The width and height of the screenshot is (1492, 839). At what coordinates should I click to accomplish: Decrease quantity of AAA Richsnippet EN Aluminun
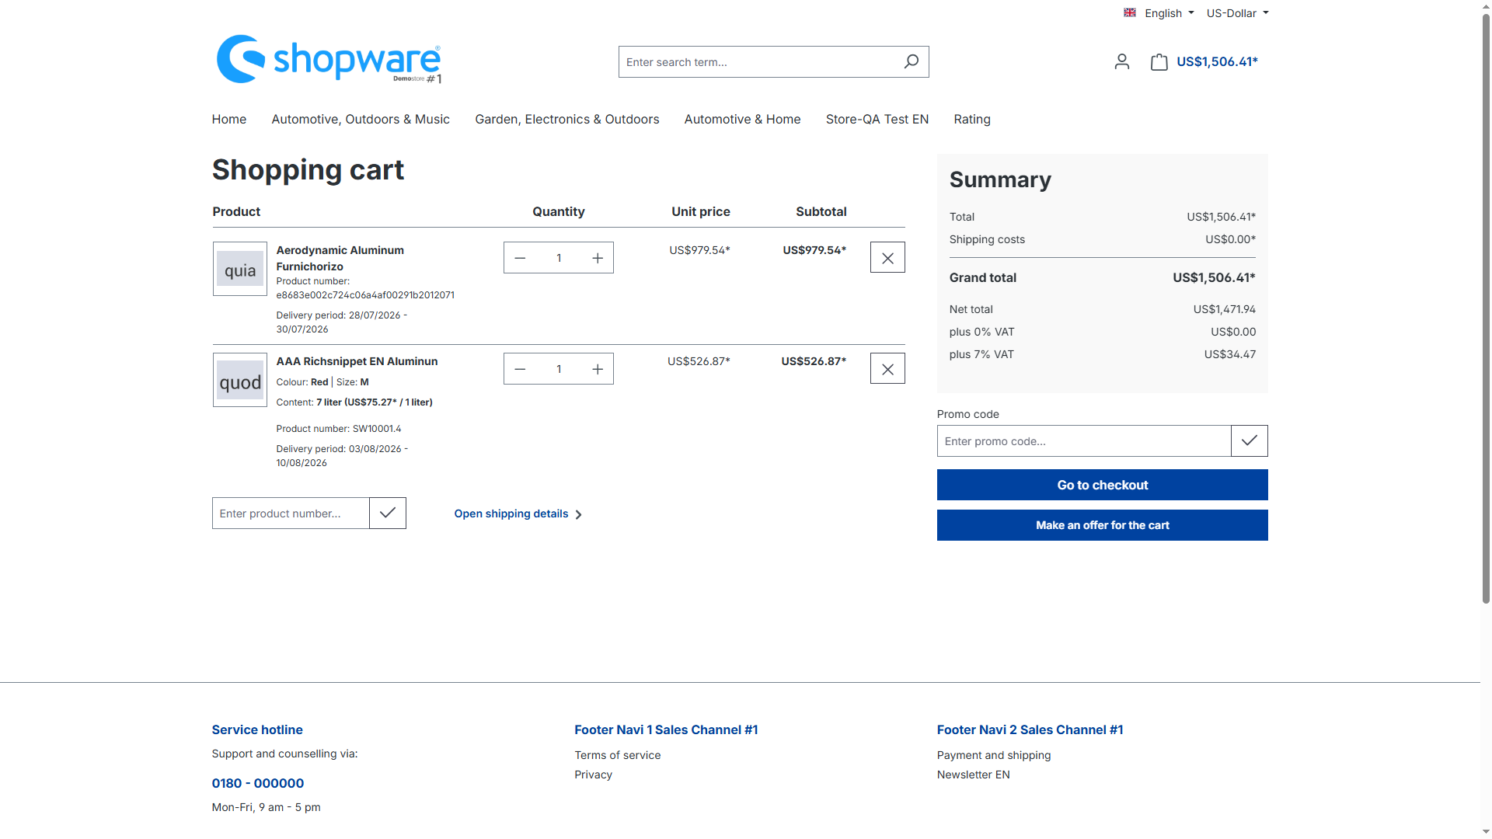pyautogui.click(x=520, y=369)
